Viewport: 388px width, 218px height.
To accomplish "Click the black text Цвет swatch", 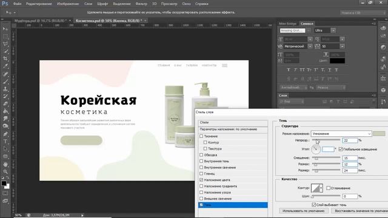I will (337, 61).
